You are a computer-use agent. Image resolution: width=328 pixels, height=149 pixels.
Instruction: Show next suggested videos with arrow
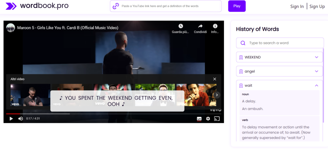(x=217, y=95)
